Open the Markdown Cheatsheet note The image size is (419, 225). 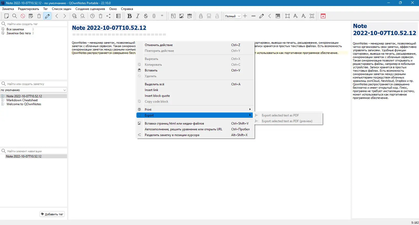click(22, 100)
